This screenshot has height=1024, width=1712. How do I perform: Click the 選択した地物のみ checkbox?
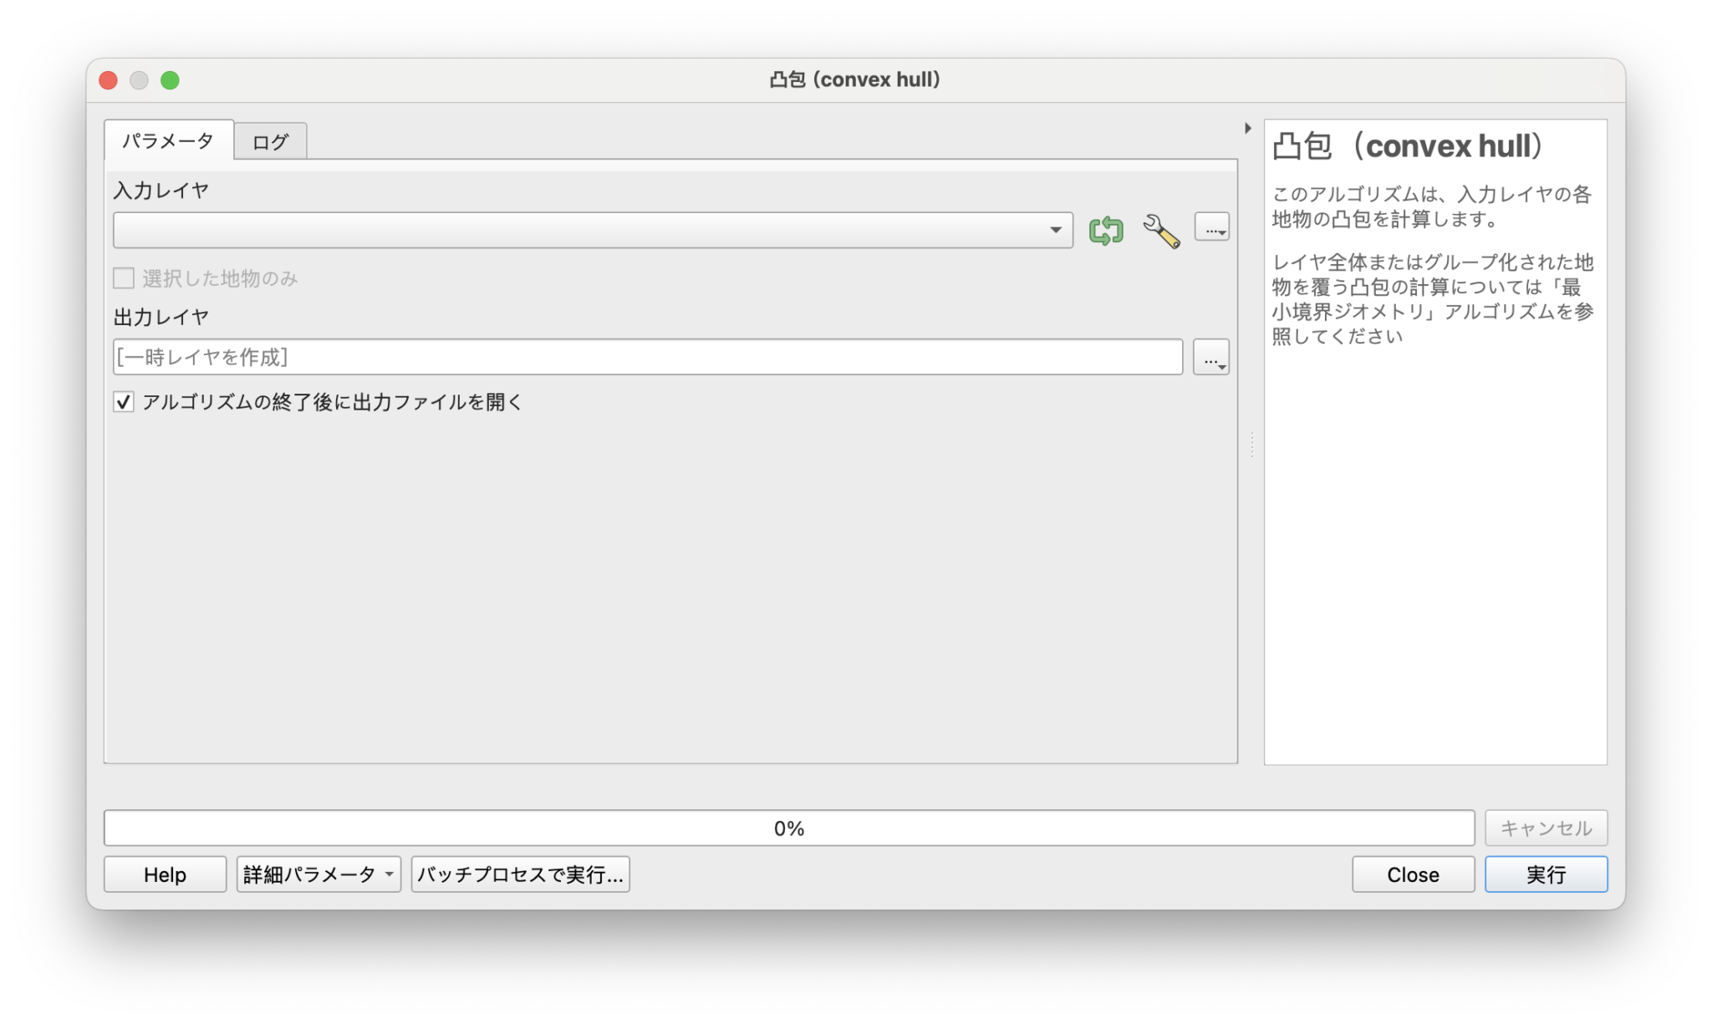click(123, 278)
